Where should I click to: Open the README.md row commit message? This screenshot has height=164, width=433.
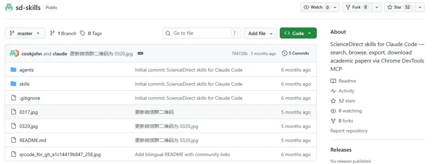166,140
